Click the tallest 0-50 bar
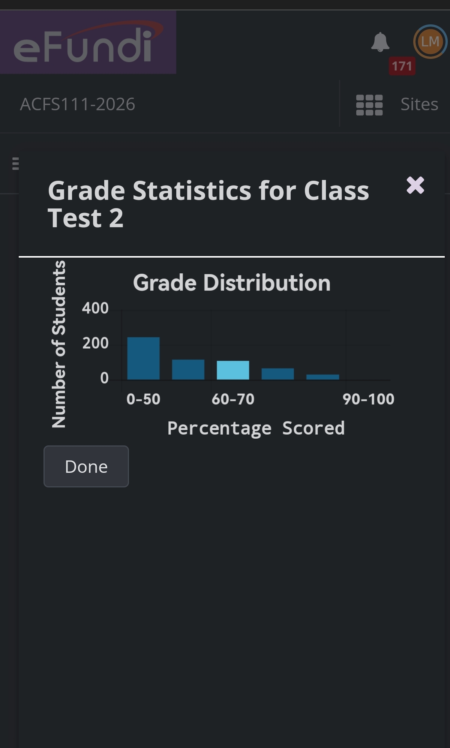The height and width of the screenshot is (748, 450). 143,358
